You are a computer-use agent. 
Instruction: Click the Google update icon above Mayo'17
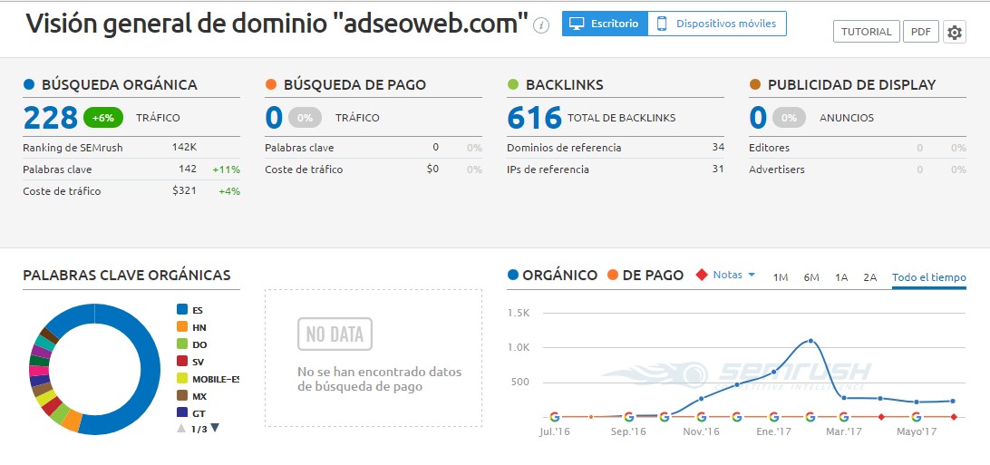917,417
